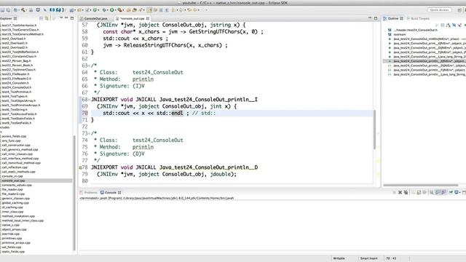
Task: Collapse the function at line 68
Action: click(89, 100)
